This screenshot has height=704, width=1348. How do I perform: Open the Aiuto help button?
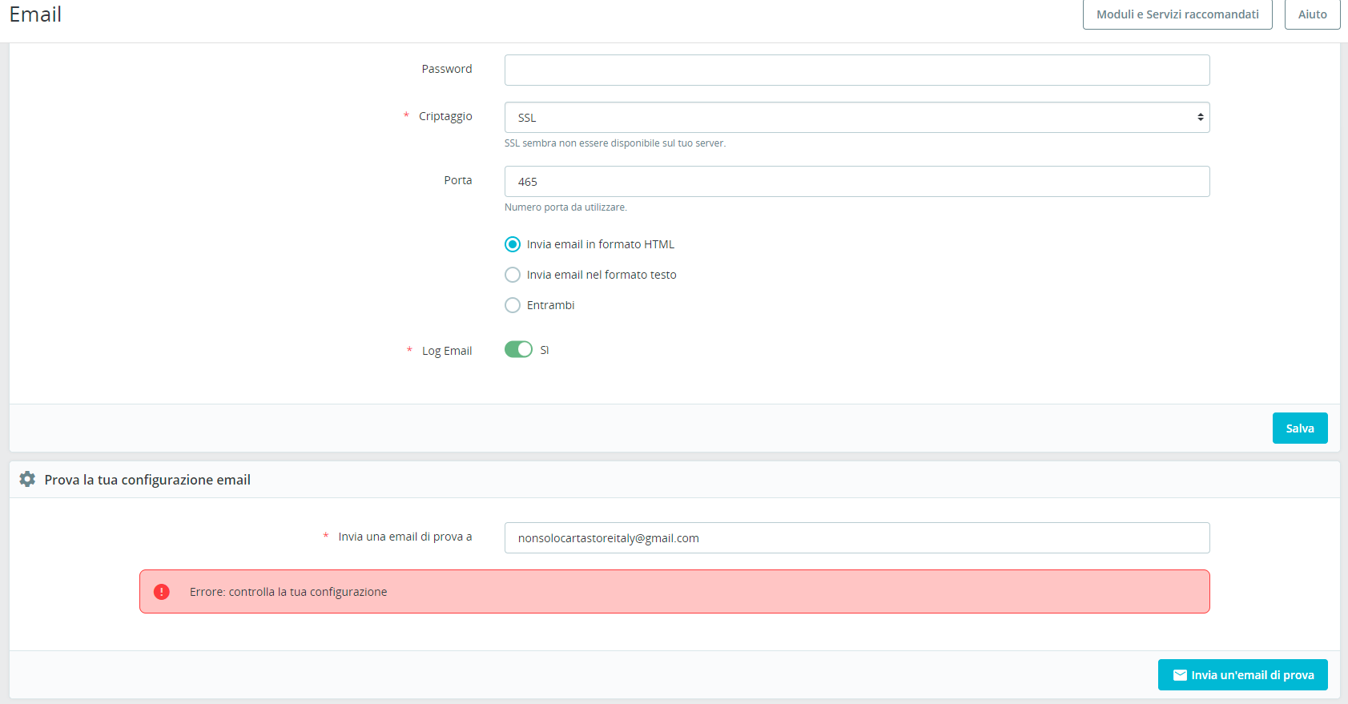click(1312, 14)
